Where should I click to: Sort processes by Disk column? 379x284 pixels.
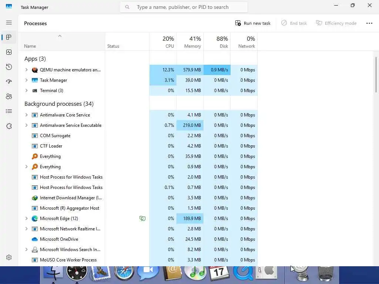coord(217,41)
